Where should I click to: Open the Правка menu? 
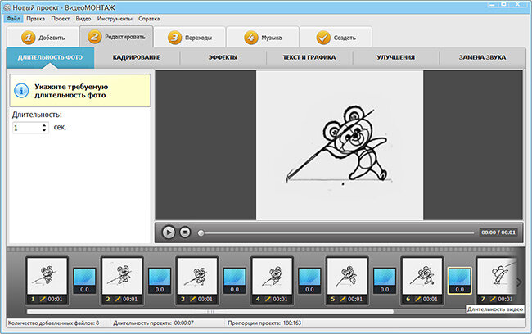coord(36,19)
